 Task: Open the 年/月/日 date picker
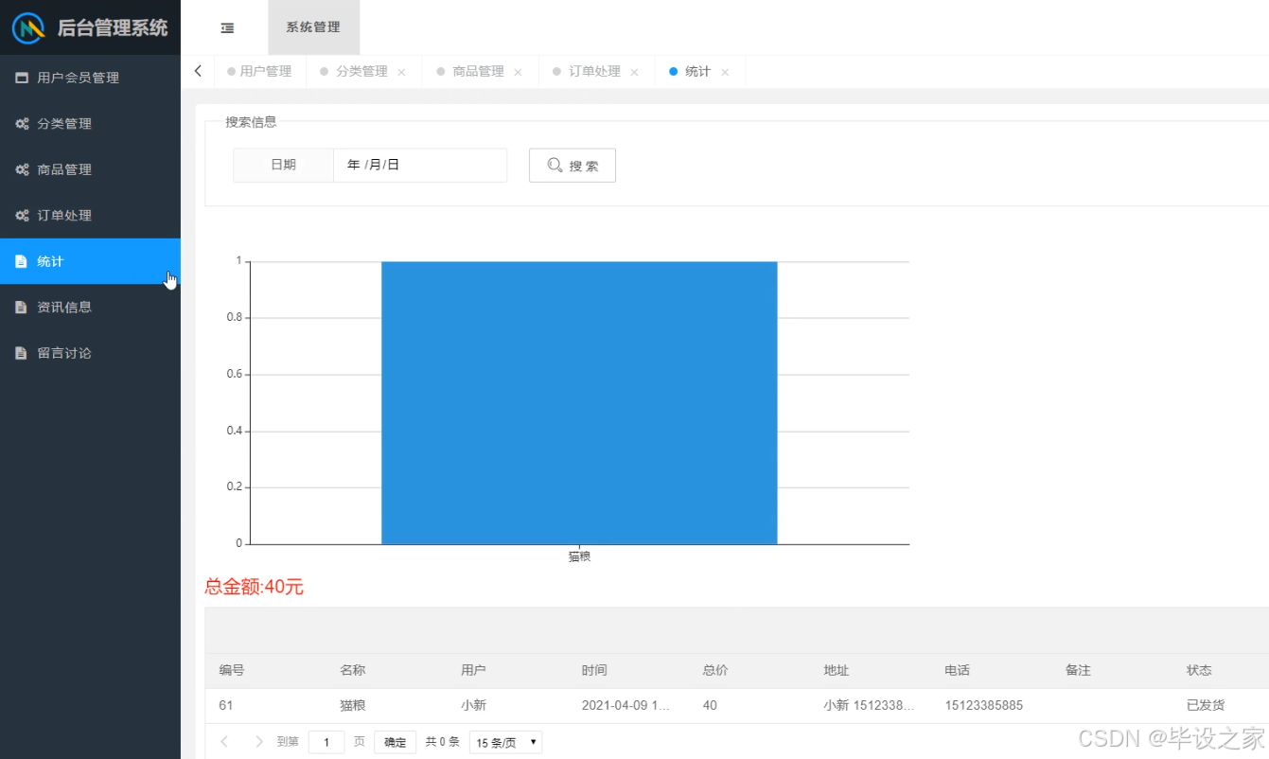(x=419, y=164)
